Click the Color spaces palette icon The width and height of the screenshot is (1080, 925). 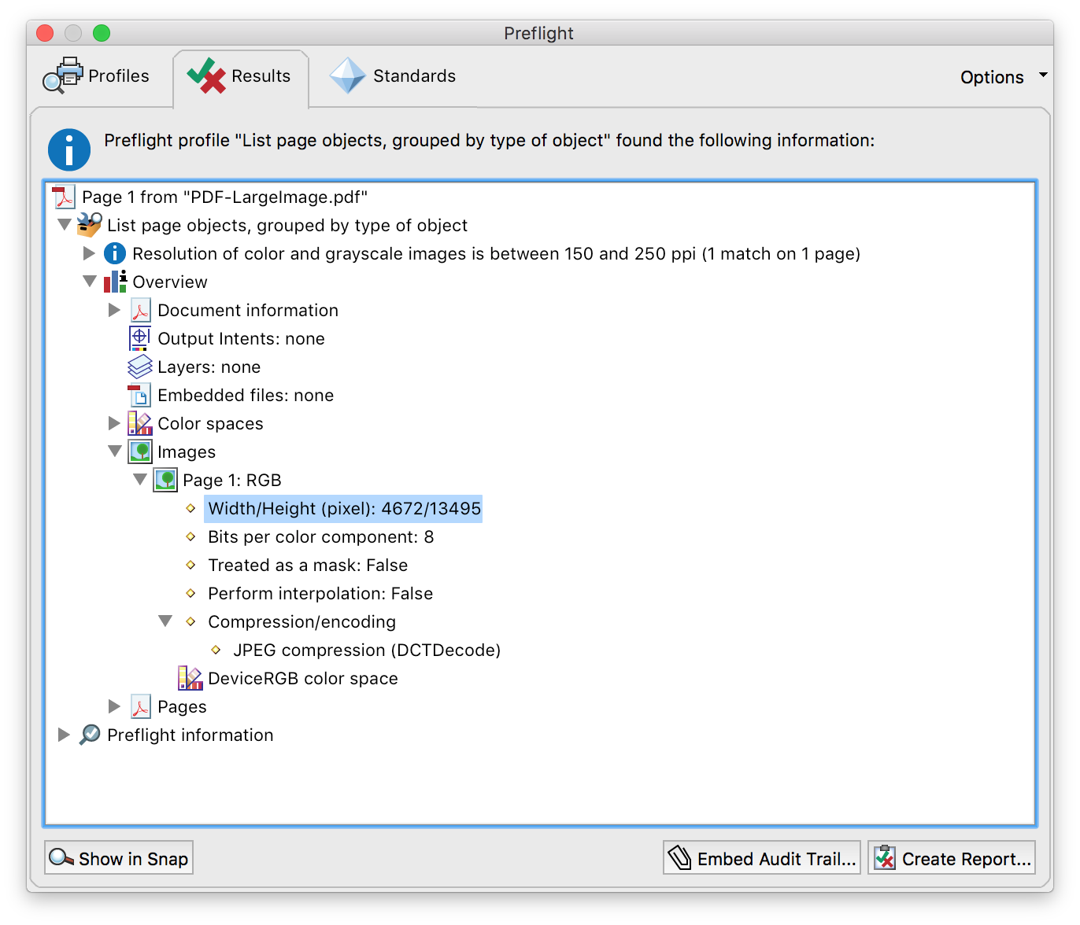[x=139, y=423]
